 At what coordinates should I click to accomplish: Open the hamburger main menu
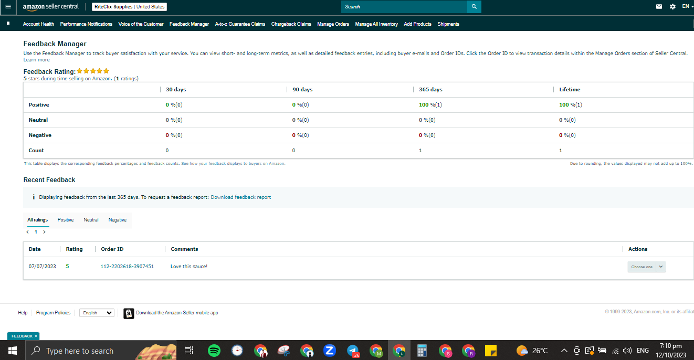[8, 7]
